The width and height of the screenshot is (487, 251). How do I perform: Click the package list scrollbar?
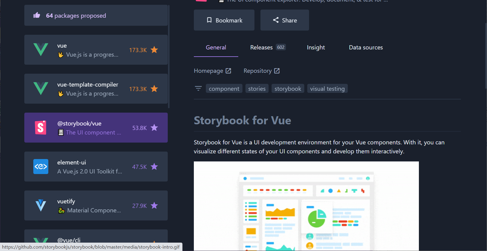tap(169, 56)
